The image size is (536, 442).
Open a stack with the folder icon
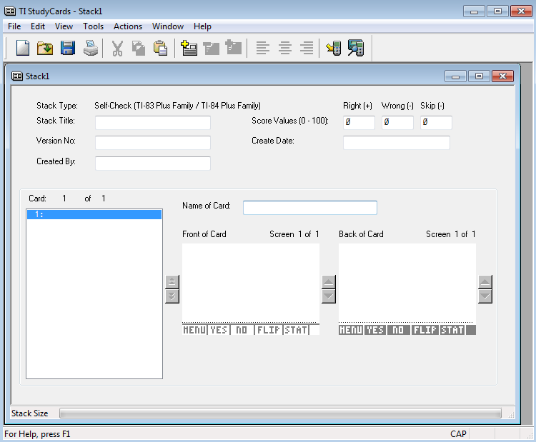[45, 48]
